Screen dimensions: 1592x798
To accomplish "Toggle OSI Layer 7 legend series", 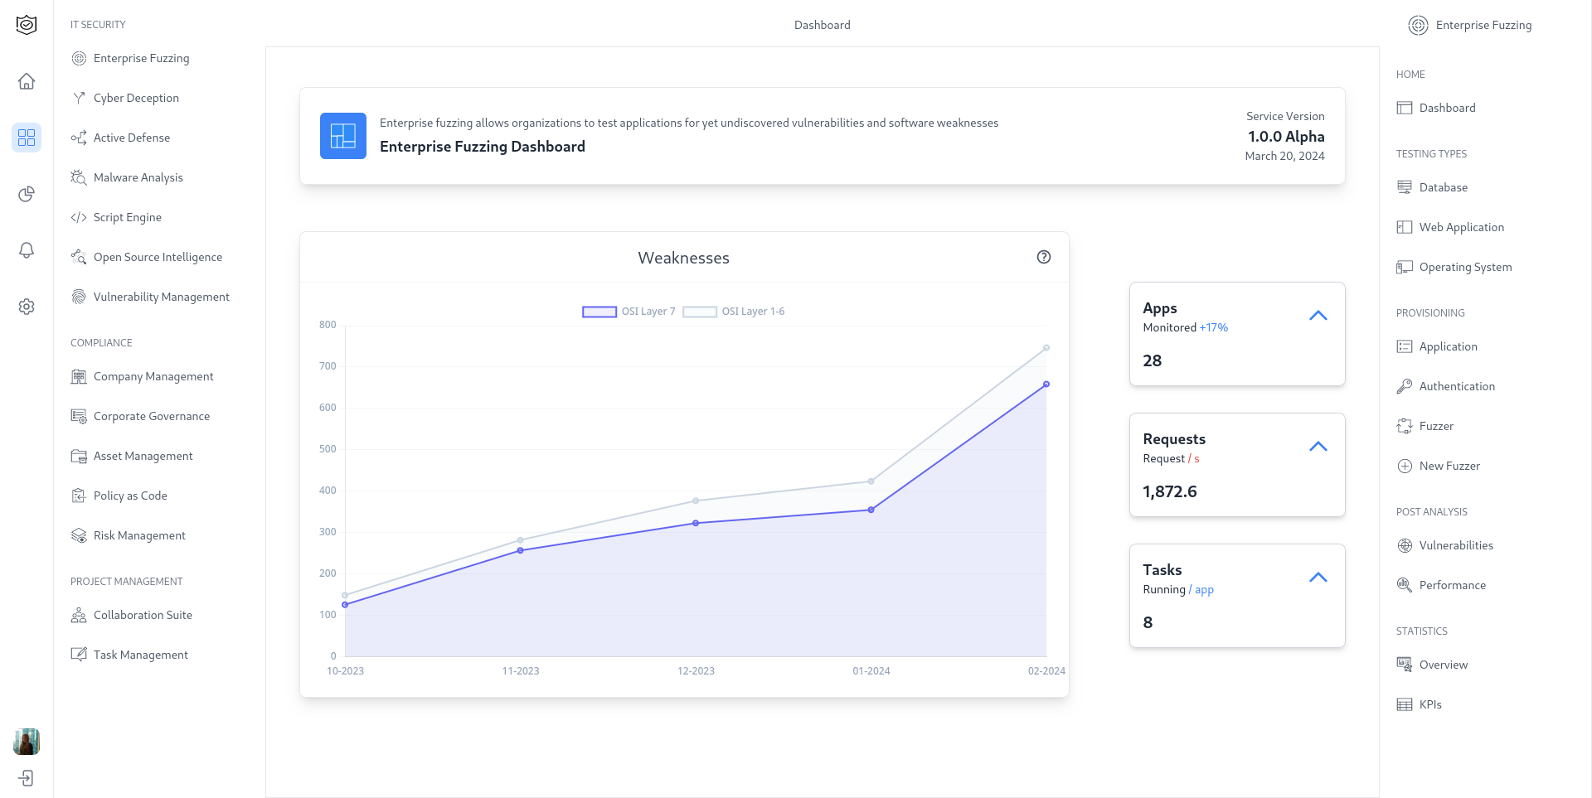I will (629, 312).
